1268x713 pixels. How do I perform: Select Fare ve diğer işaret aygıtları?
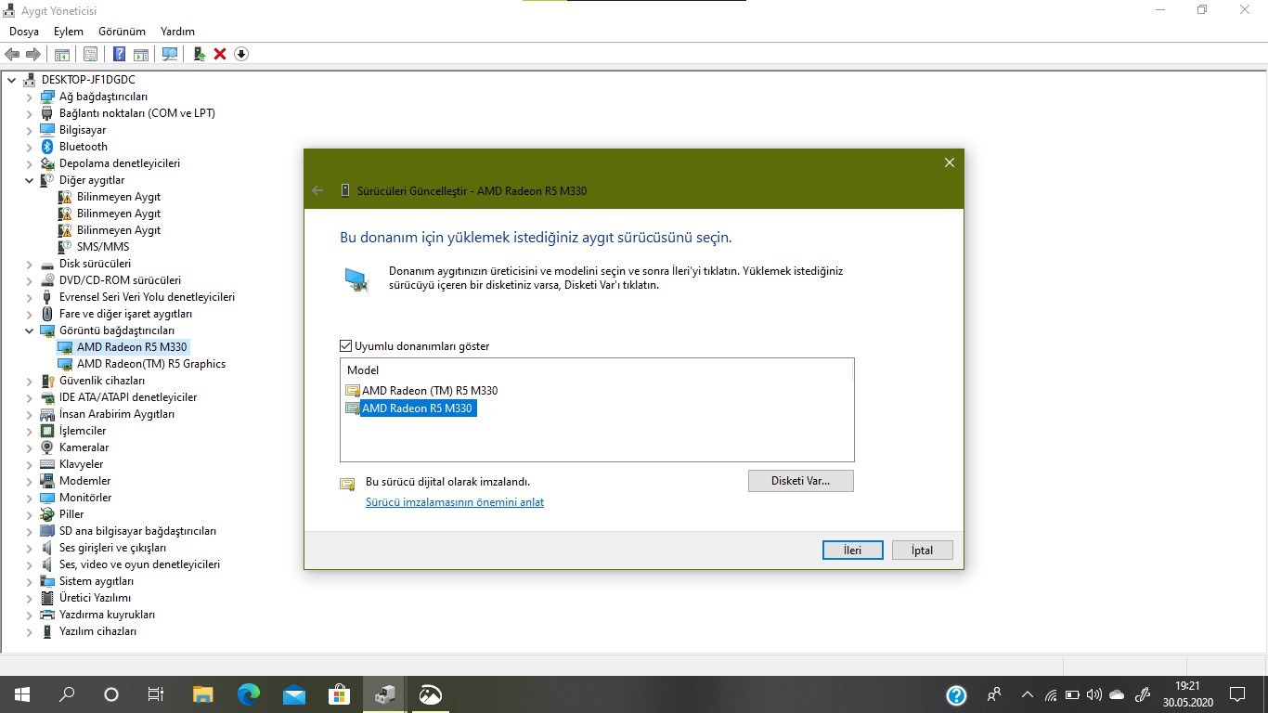pos(125,314)
